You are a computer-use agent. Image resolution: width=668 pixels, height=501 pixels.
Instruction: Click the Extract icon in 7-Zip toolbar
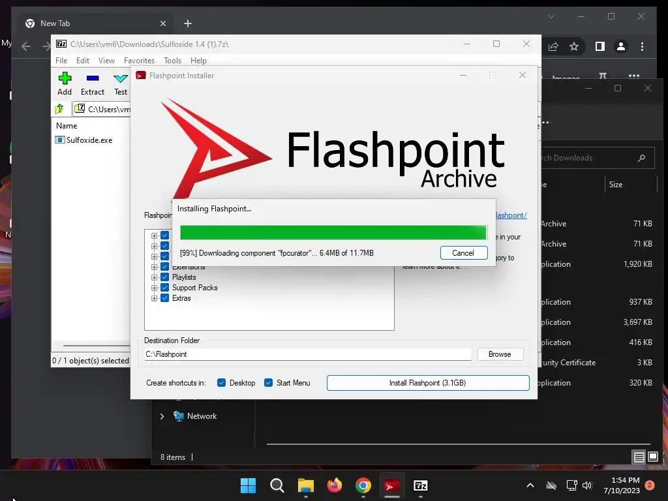[93, 78]
